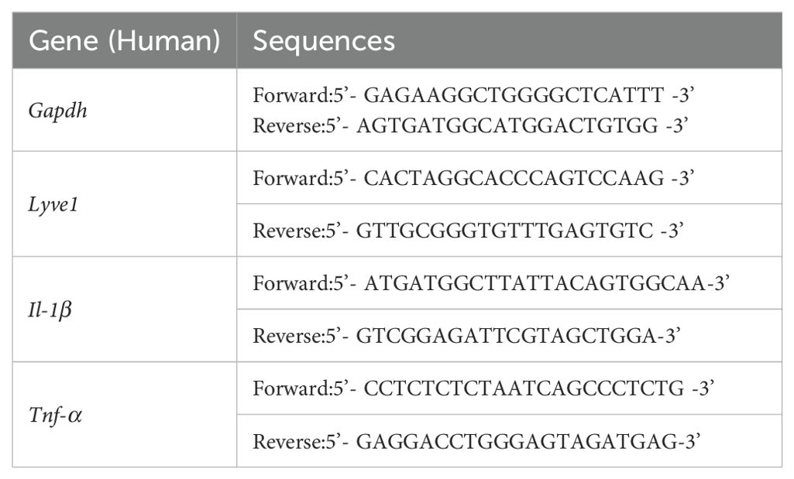Click Il-1β forward primer ATGATGGCTTATTACAGTGGCAA
Image resolution: width=794 pixels, height=479 pixels.
pyautogui.click(x=534, y=283)
